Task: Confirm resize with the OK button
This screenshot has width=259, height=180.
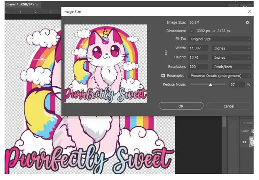Action: point(181,106)
